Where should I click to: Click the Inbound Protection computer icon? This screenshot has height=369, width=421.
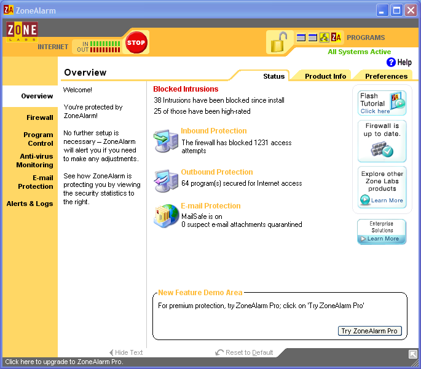click(x=166, y=141)
